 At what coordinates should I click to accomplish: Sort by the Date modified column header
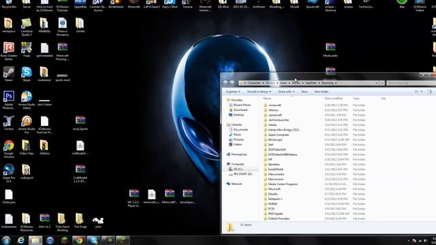333,98
